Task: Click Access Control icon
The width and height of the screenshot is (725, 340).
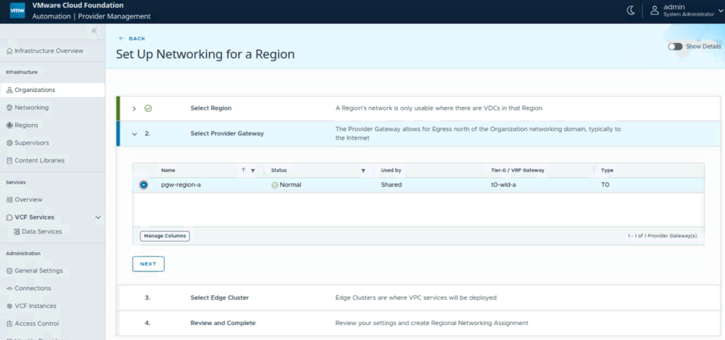Action: [x=10, y=324]
